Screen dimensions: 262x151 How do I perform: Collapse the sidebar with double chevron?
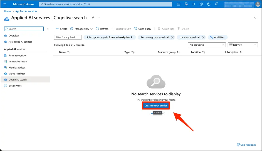pos(47,29)
